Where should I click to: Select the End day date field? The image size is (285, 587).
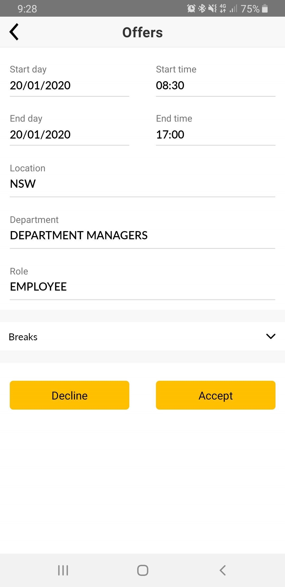coord(69,135)
